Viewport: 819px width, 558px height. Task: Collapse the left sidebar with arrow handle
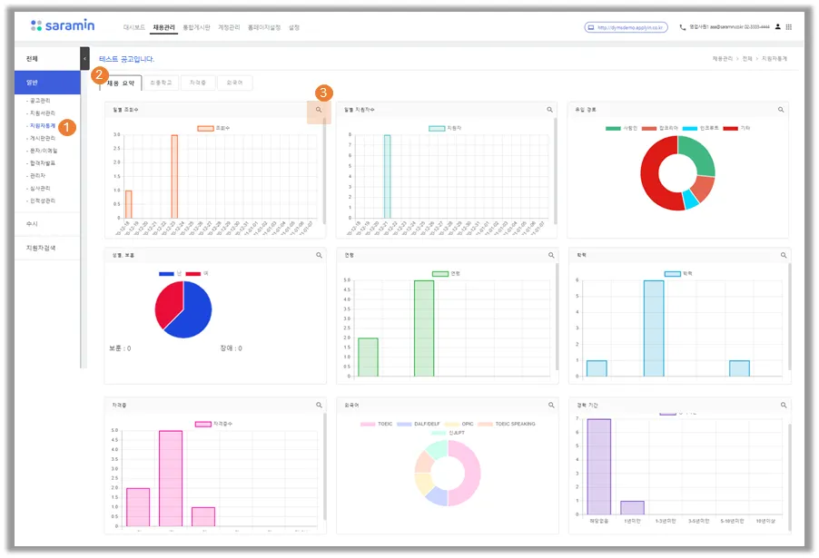pos(84,58)
